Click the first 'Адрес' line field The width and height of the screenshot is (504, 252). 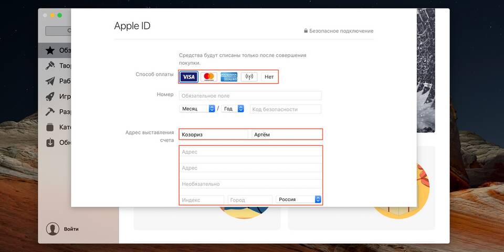point(251,152)
